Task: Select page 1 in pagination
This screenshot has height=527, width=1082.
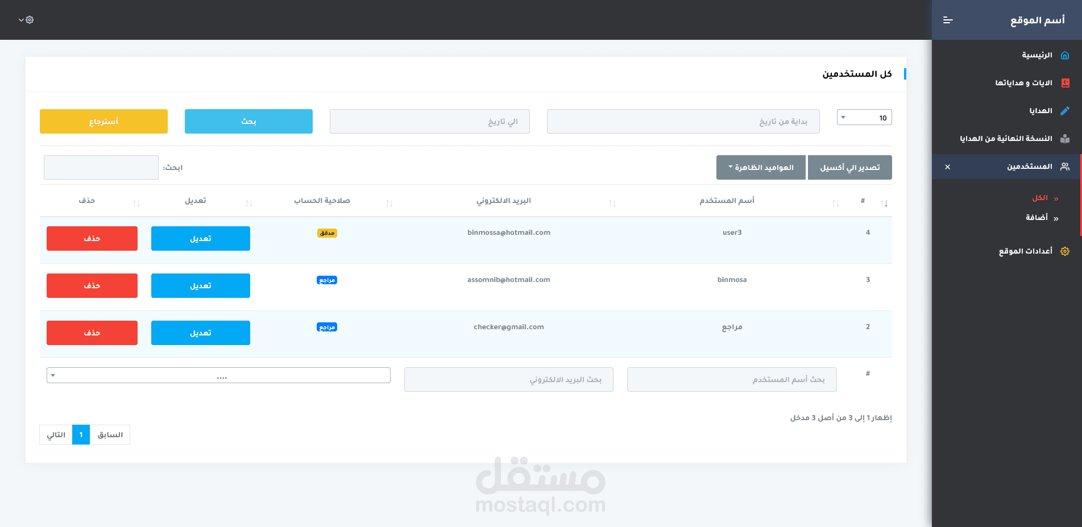Action: [81, 435]
